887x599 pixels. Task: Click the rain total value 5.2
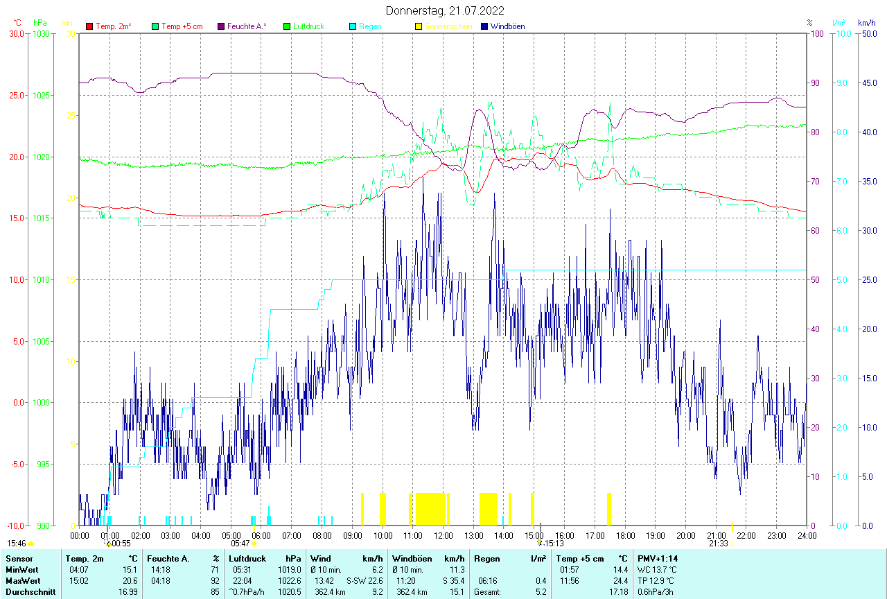coord(541,591)
